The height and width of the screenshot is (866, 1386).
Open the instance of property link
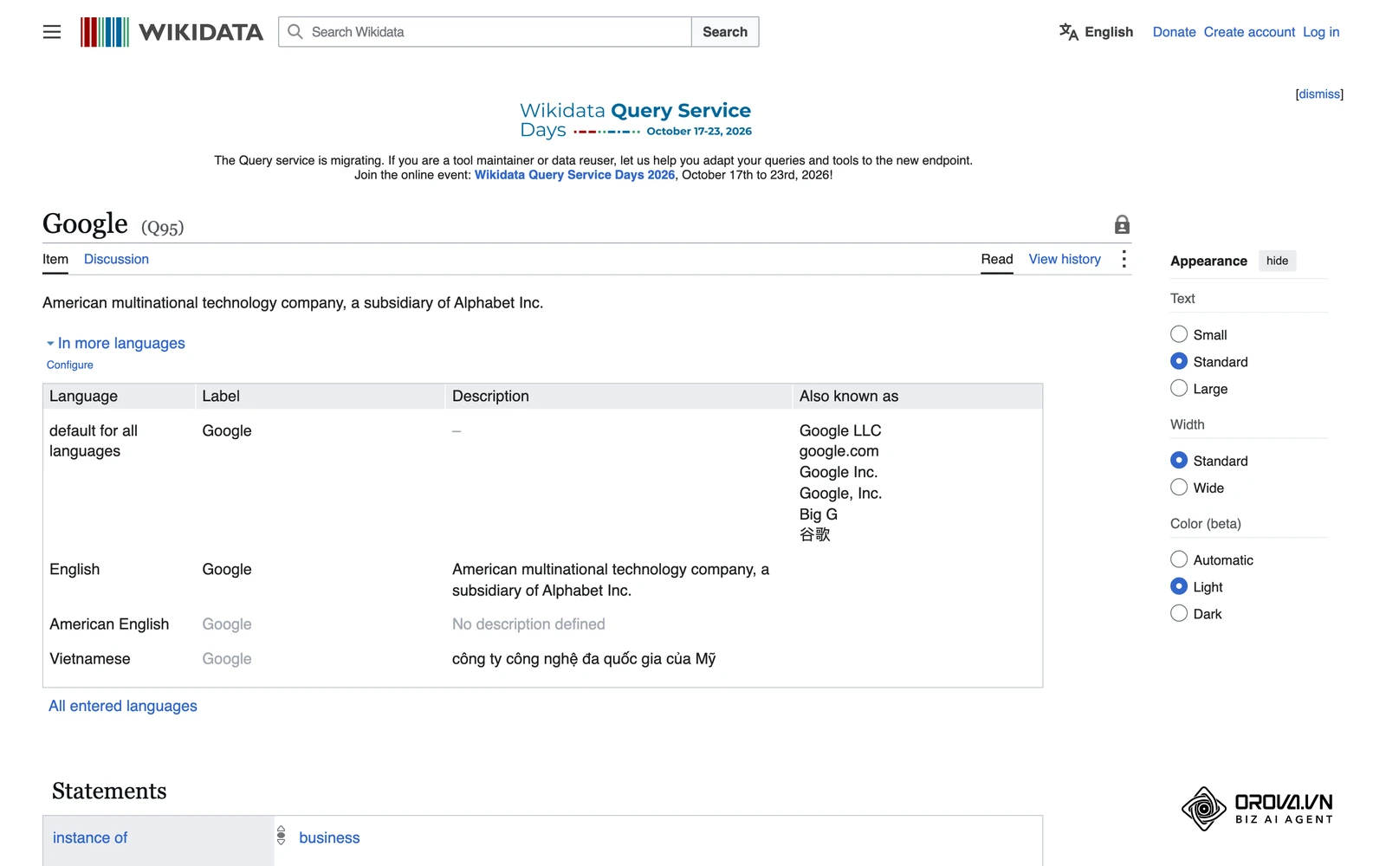90,837
